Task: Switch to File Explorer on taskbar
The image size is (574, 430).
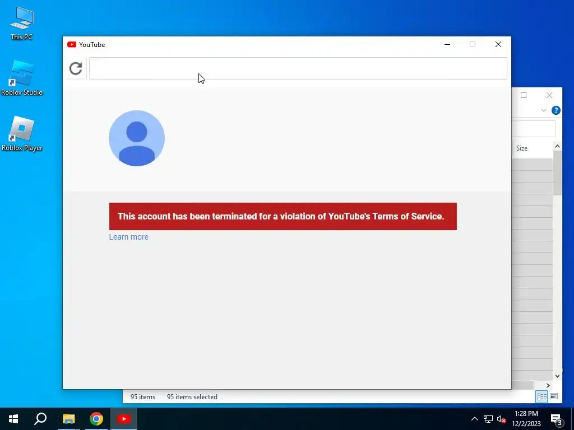Action: coord(69,419)
